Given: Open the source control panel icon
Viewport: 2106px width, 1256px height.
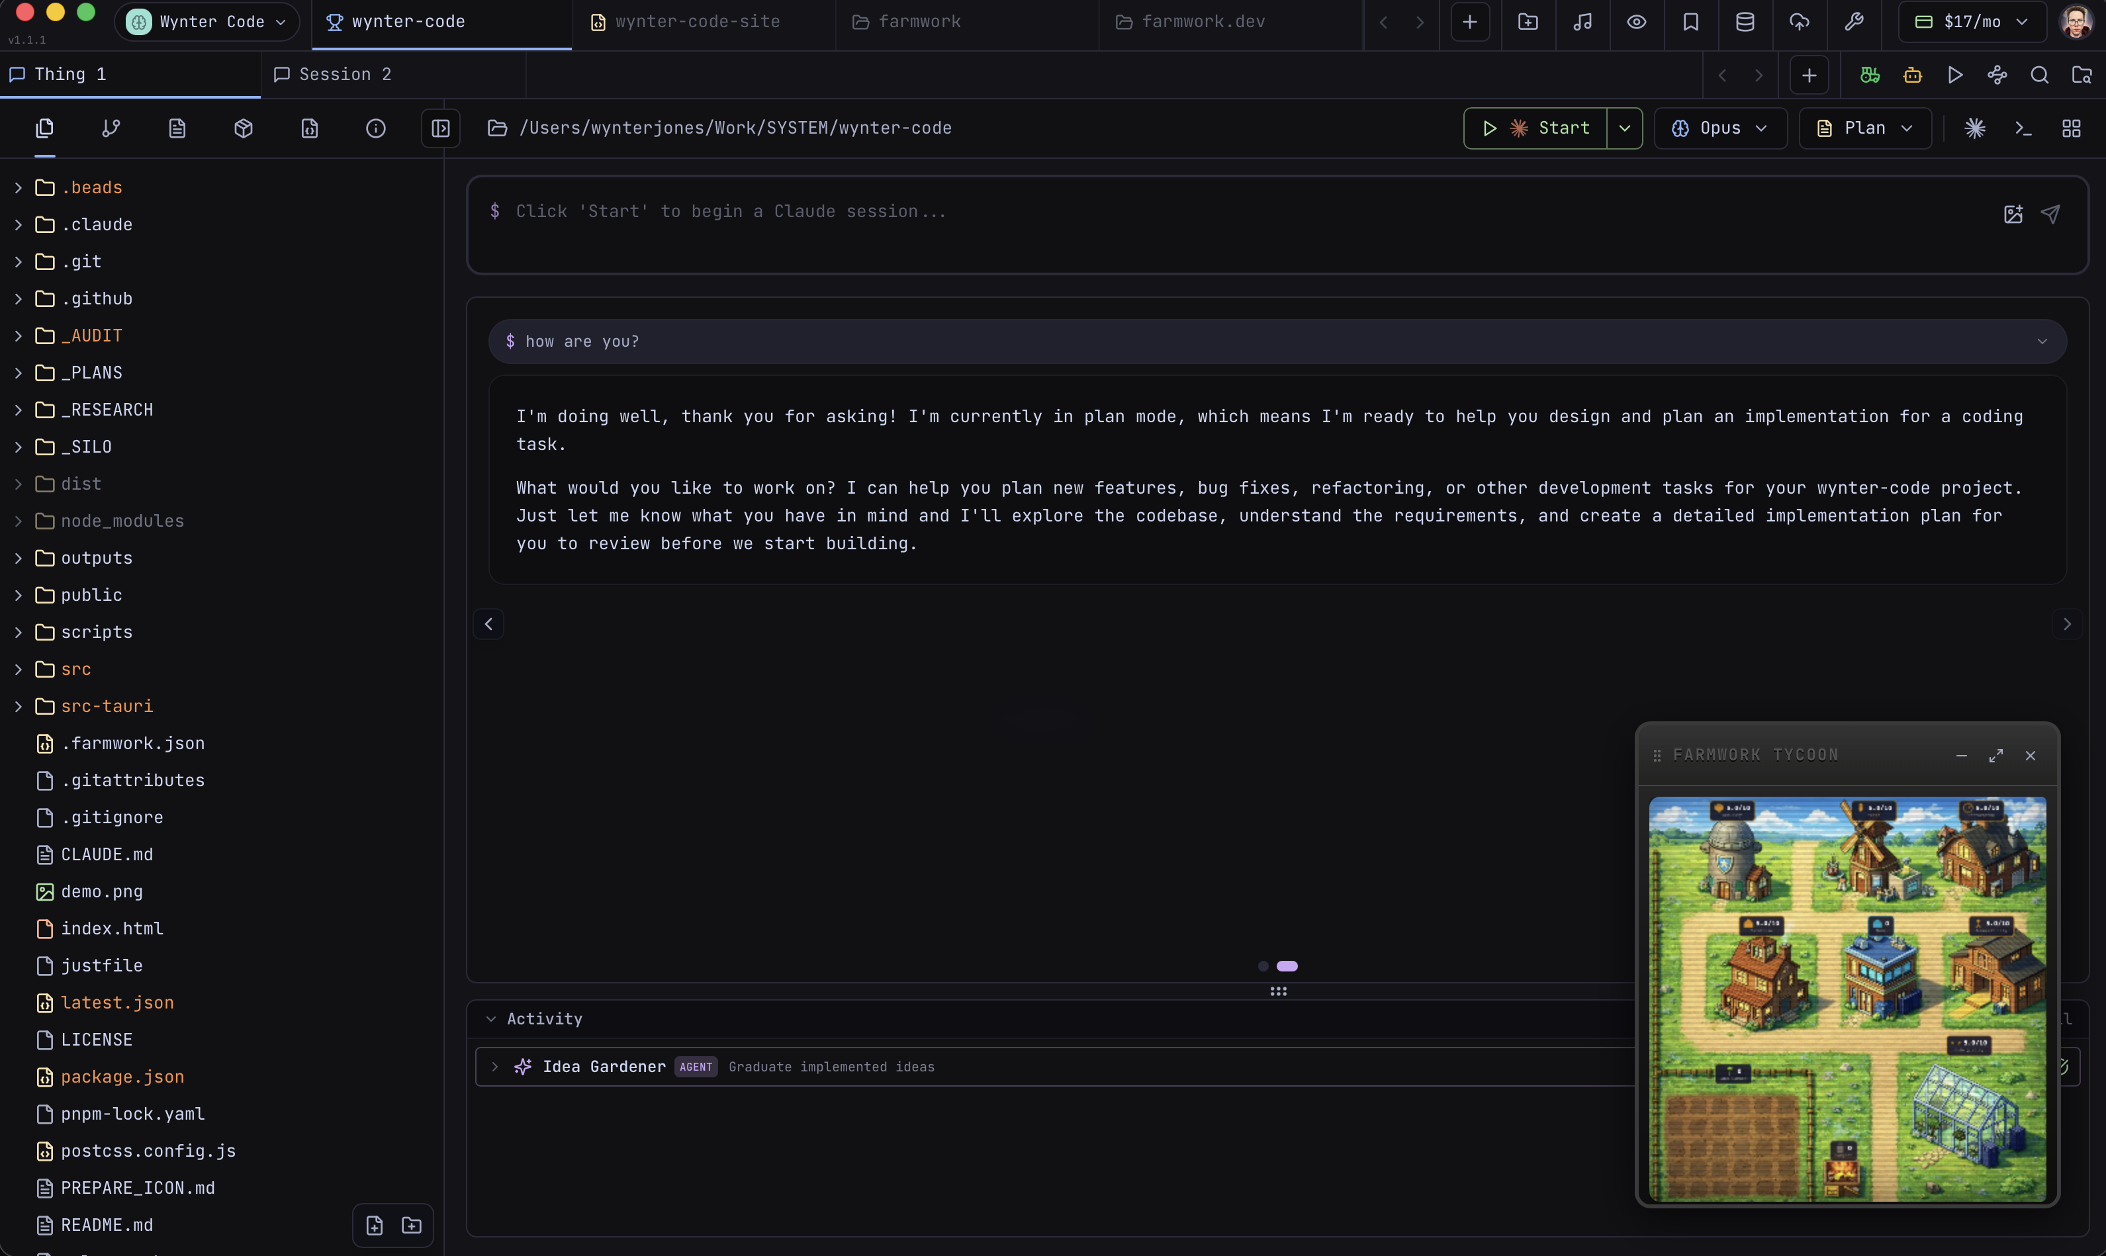Looking at the screenshot, I should [110, 128].
